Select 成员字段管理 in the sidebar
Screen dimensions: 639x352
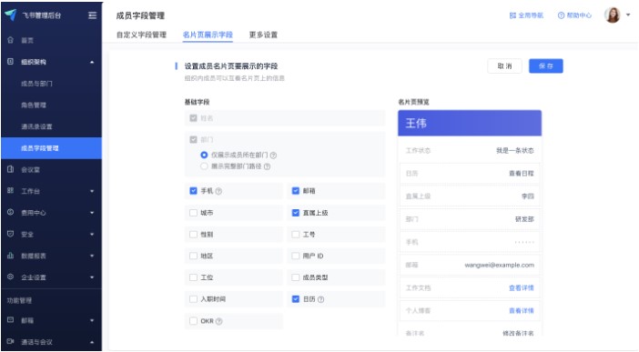coord(51,148)
